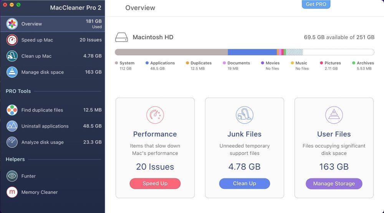Image resolution: width=384 pixels, height=213 pixels.
Task: Click the Uninstall applications icon
Action: coord(12,126)
